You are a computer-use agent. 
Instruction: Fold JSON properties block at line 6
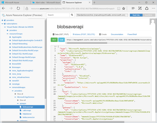(56, 60)
